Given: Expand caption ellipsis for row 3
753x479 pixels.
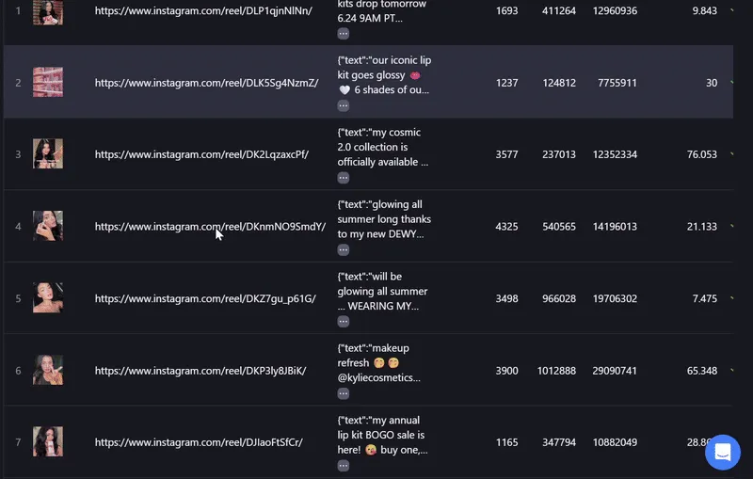Looking at the screenshot, I should tap(343, 178).
